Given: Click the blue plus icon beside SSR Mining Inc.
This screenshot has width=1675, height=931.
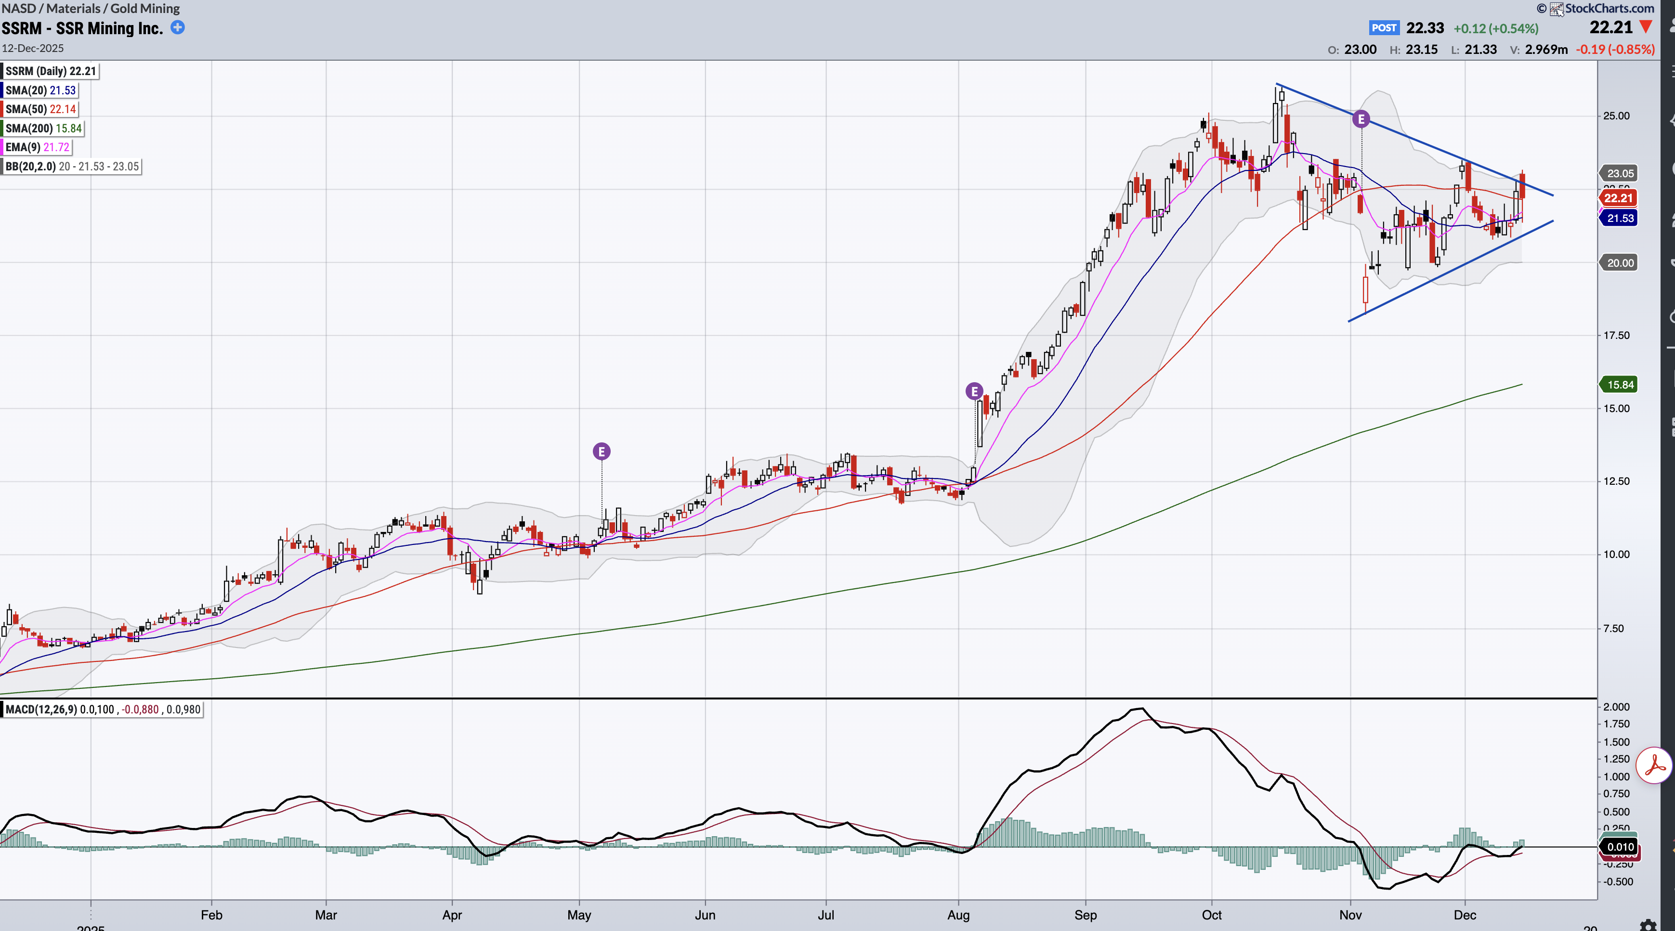Looking at the screenshot, I should point(178,27).
